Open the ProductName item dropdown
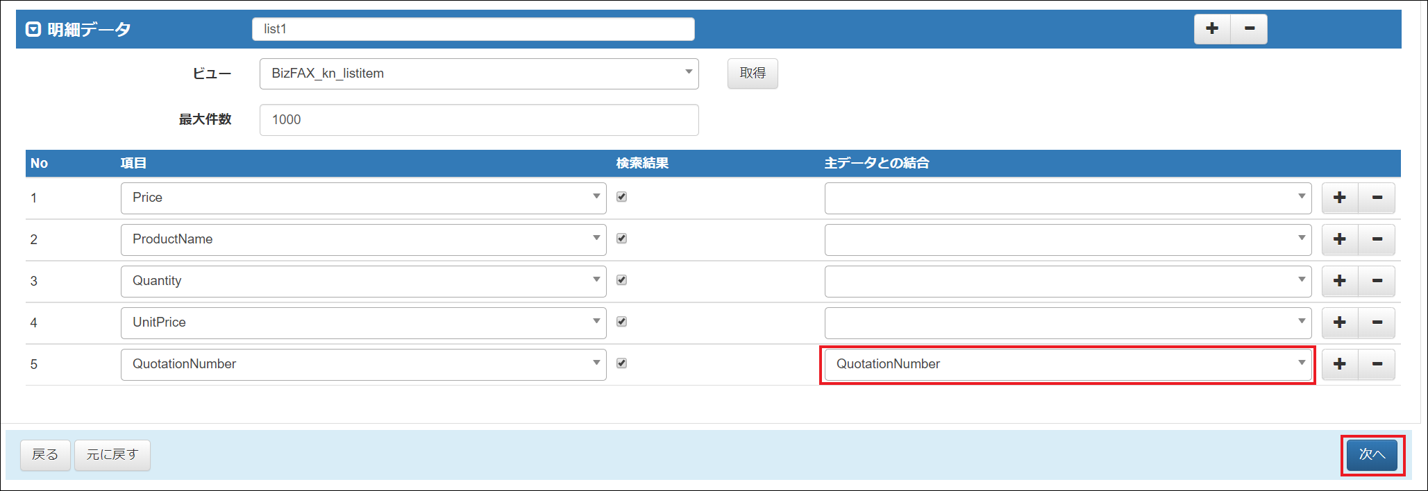 [x=363, y=239]
